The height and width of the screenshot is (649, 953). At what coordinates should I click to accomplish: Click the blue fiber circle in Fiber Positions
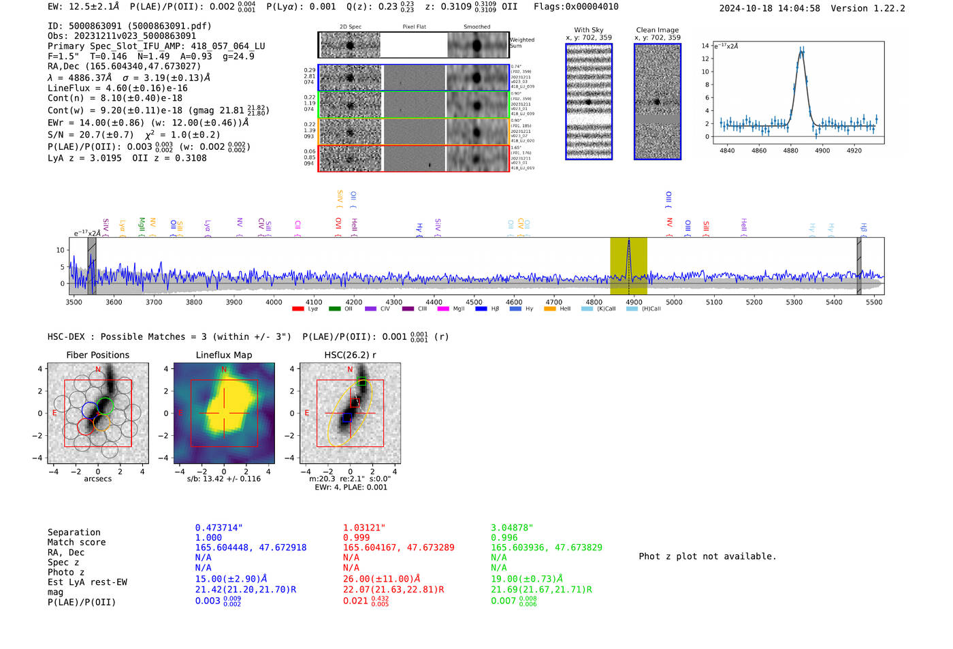pyautogui.click(x=90, y=410)
